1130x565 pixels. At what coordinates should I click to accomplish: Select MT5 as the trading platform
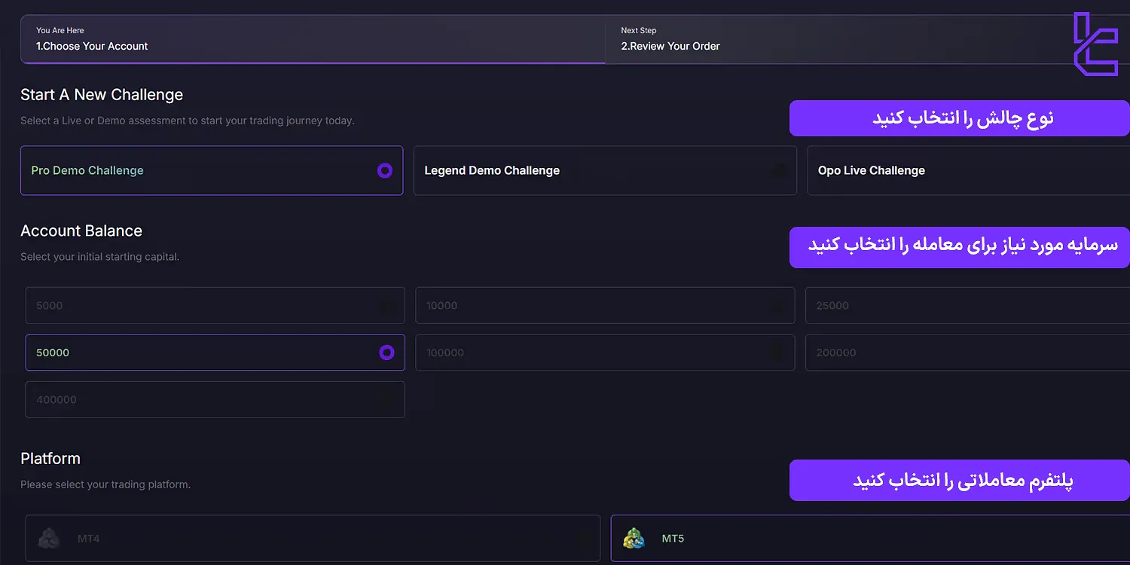(x=869, y=539)
